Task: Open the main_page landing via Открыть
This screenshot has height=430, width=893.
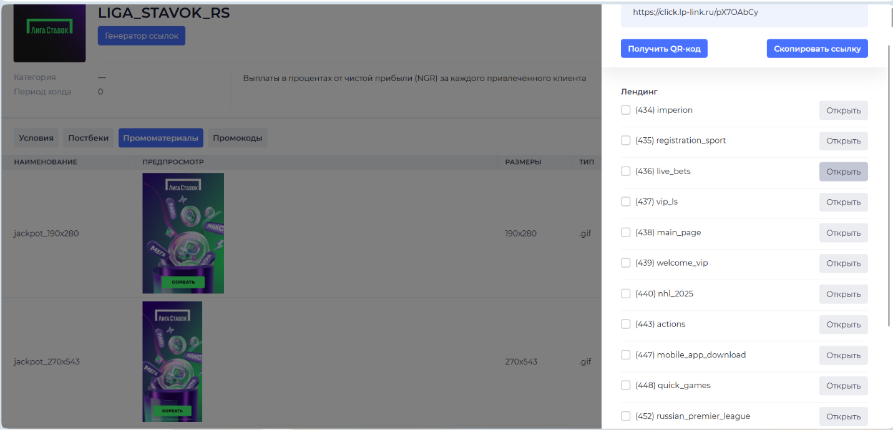Action: (x=843, y=233)
